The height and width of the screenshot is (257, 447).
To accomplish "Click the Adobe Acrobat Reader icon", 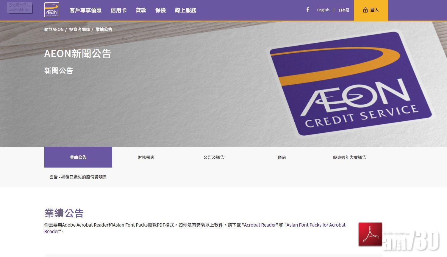I will (370, 234).
